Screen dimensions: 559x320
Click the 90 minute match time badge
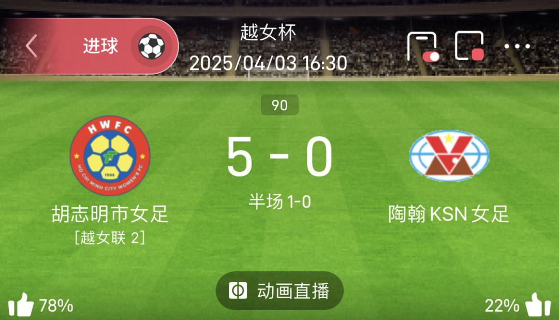click(279, 105)
